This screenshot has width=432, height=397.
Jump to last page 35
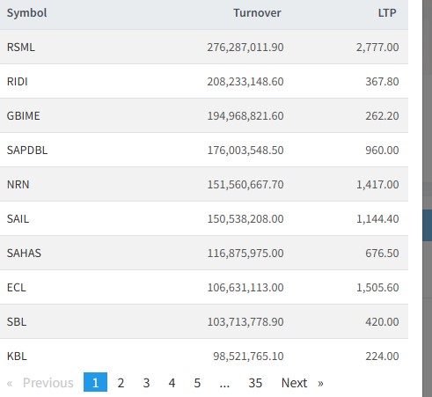pyautogui.click(x=255, y=383)
